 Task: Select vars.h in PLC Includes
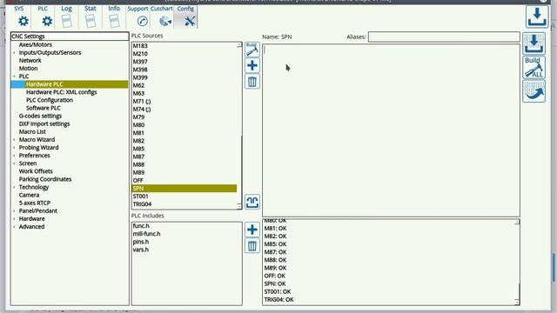click(x=141, y=250)
